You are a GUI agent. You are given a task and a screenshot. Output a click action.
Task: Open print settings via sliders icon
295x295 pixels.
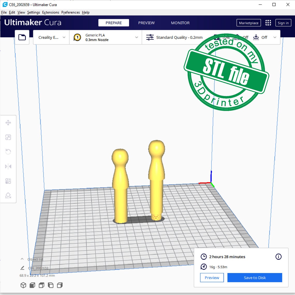tap(150, 37)
